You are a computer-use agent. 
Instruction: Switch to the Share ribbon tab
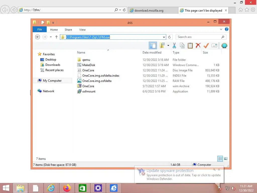[68, 30]
